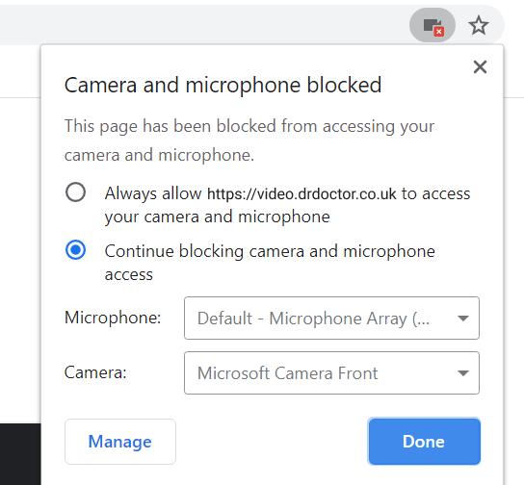Open the Microphone device dropdown

[x=331, y=319]
